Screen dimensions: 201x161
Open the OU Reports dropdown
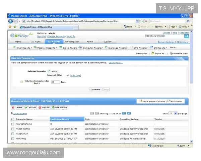pos(158,48)
